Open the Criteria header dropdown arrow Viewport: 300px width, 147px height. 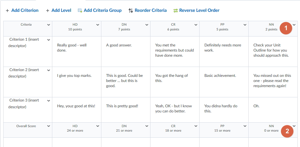pos(48,25)
